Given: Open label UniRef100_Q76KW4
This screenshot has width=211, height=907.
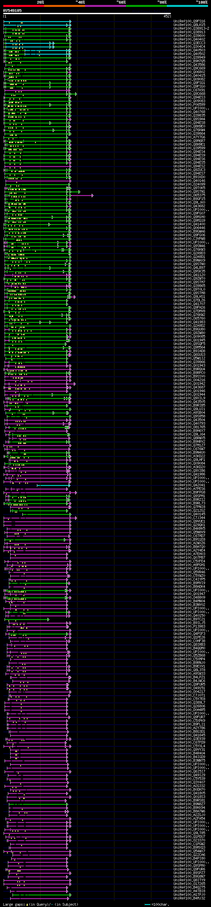Looking at the screenshot, I should click(189, 130).
